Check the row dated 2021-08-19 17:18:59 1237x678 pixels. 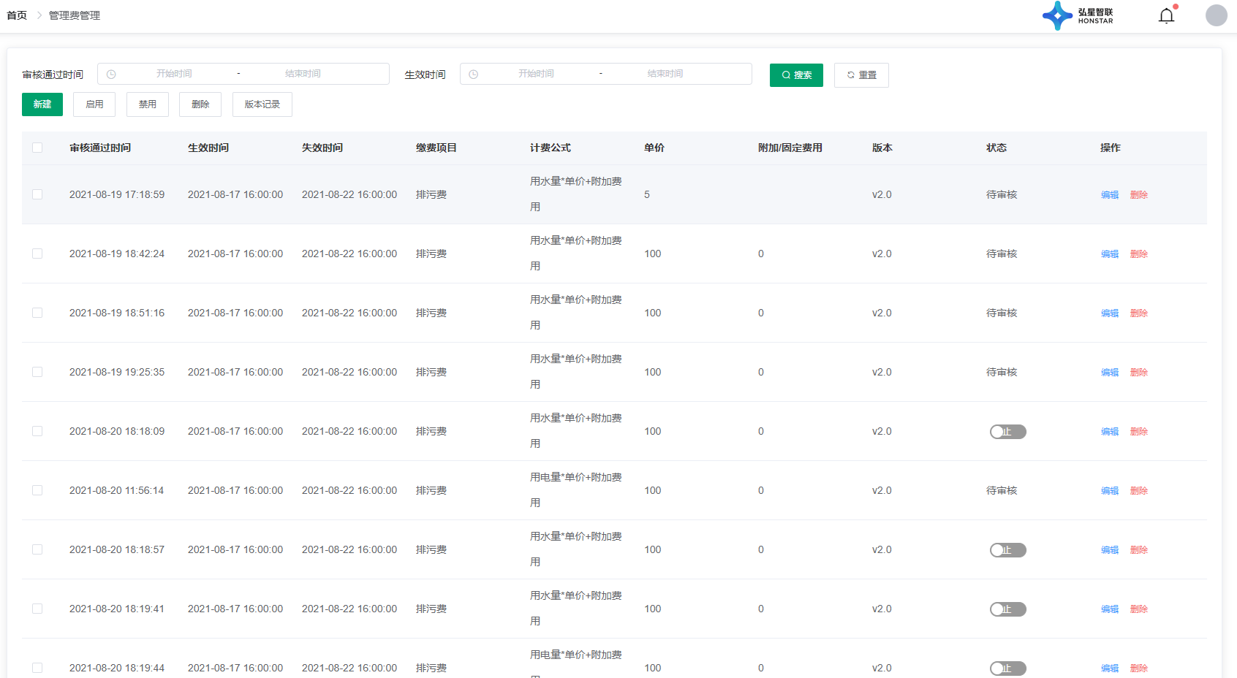click(x=37, y=194)
